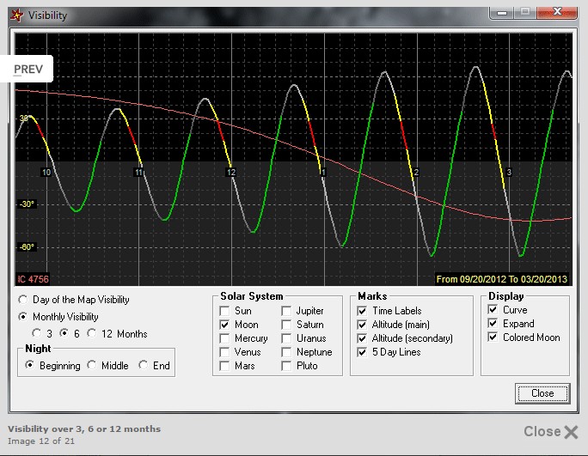Set Night to Middle
Viewport: 588px width, 456px height.
coord(91,365)
